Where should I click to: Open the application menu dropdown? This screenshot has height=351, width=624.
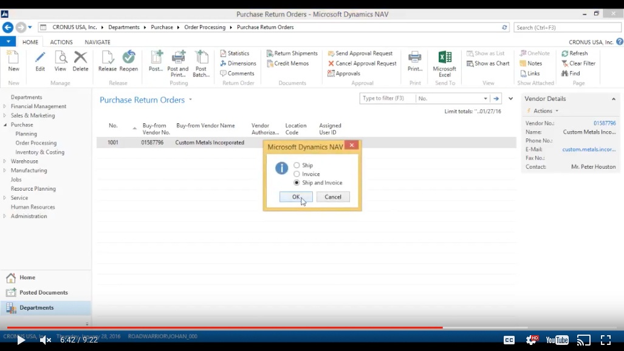point(8,41)
